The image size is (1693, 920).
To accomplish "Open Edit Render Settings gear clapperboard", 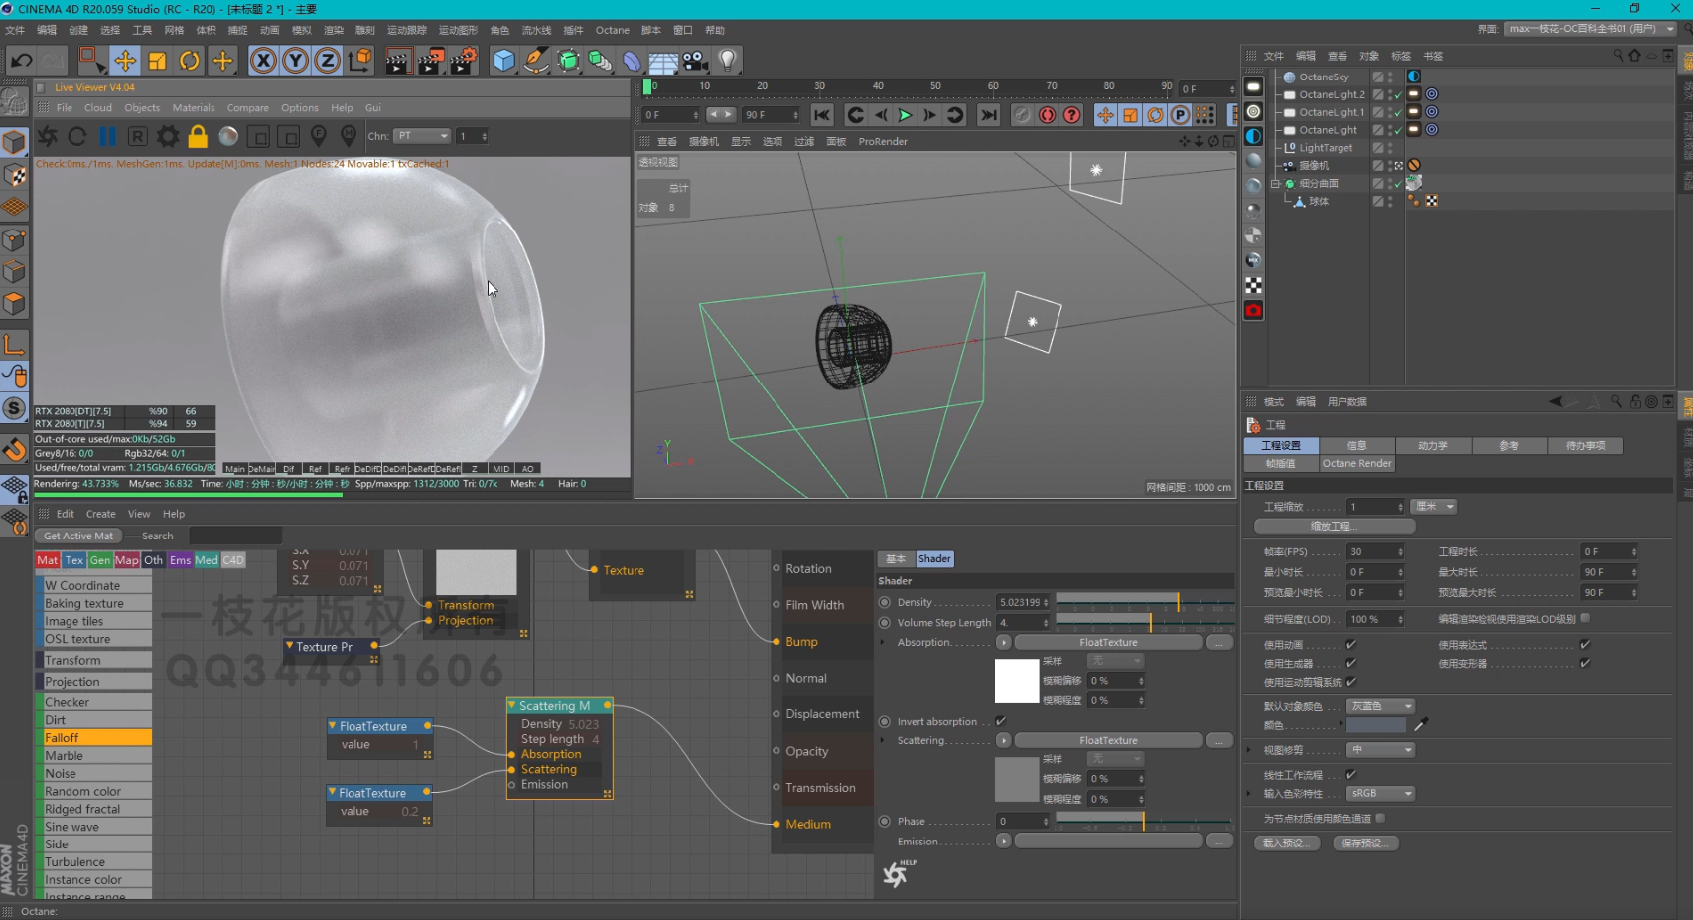I will click(x=464, y=61).
